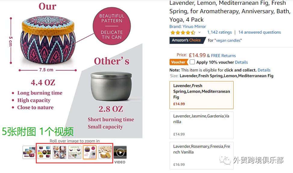Choose Lavender, Jasmine, Gardenia, Vanilla option

[201, 125]
